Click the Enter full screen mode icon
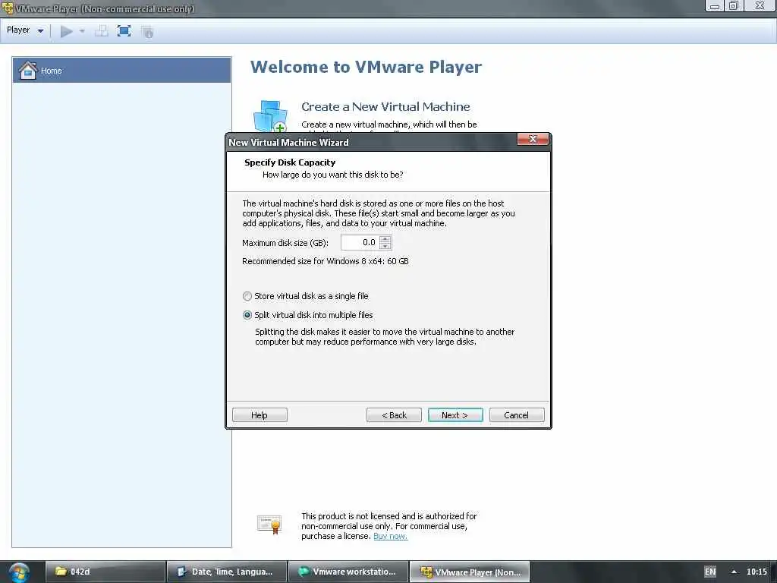 pyautogui.click(x=124, y=31)
